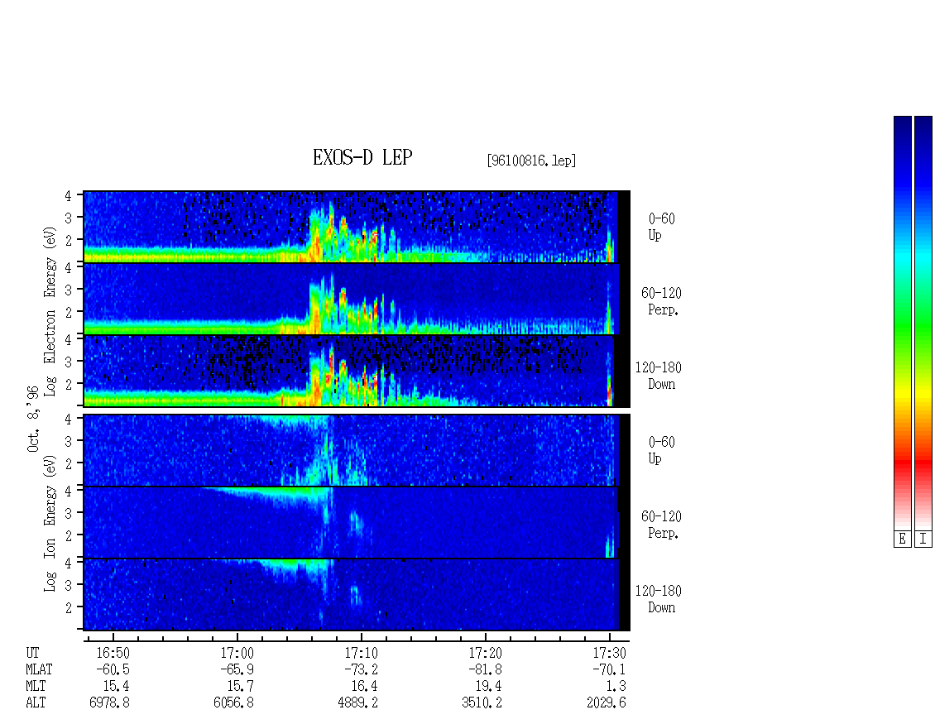The image size is (935, 724).
Task: Select the 17:10 UT time value
Action: 361,653
